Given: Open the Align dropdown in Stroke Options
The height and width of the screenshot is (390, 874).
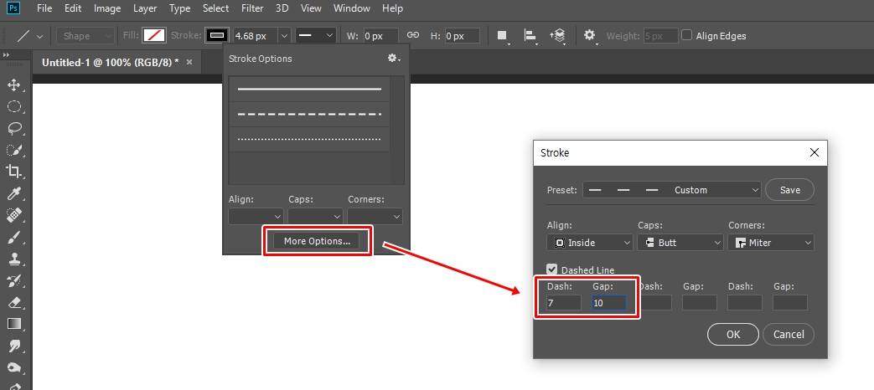Looking at the screenshot, I should (x=256, y=216).
